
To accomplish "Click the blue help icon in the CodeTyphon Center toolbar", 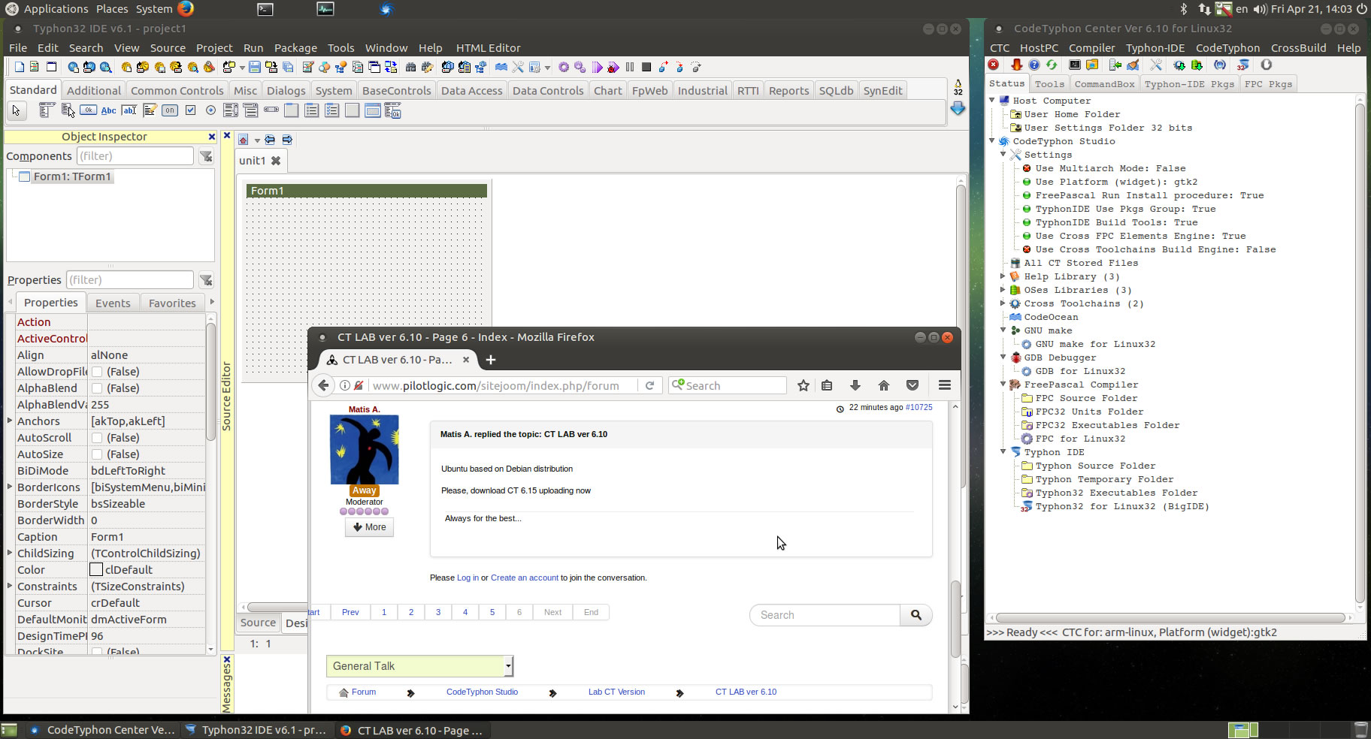I will pyautogui.click(x=1034, y=65).
